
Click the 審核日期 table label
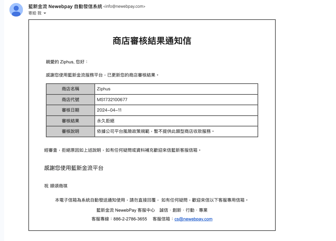click(70, 110)
